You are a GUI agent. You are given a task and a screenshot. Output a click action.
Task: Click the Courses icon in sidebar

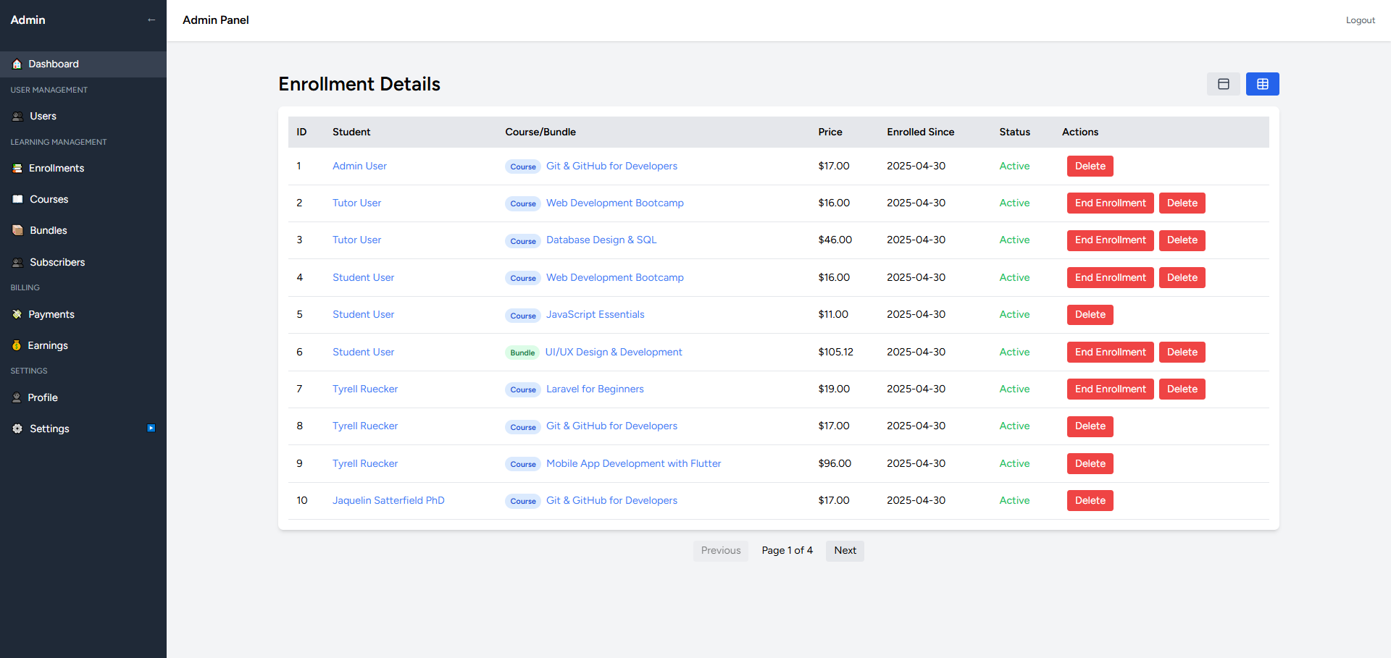[x=17, y=200]
